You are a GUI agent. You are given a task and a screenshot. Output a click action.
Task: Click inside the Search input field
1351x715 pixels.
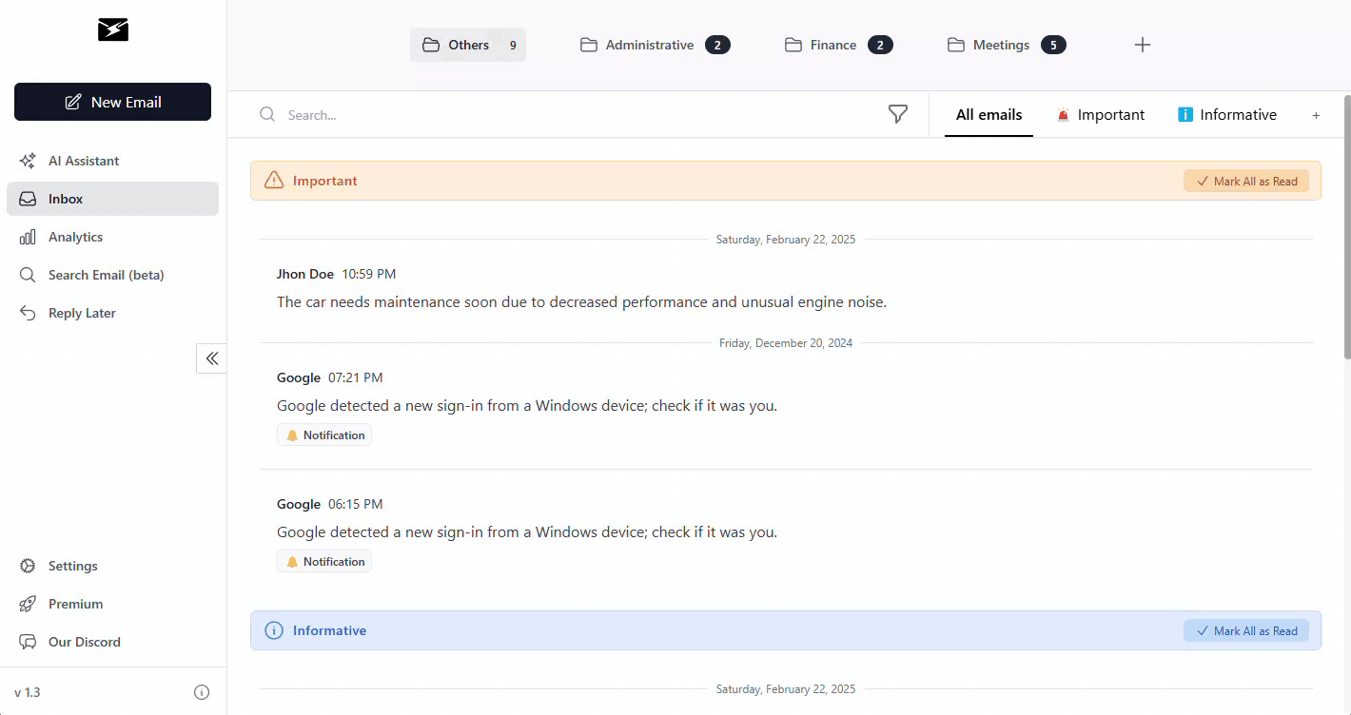point(476,114)
